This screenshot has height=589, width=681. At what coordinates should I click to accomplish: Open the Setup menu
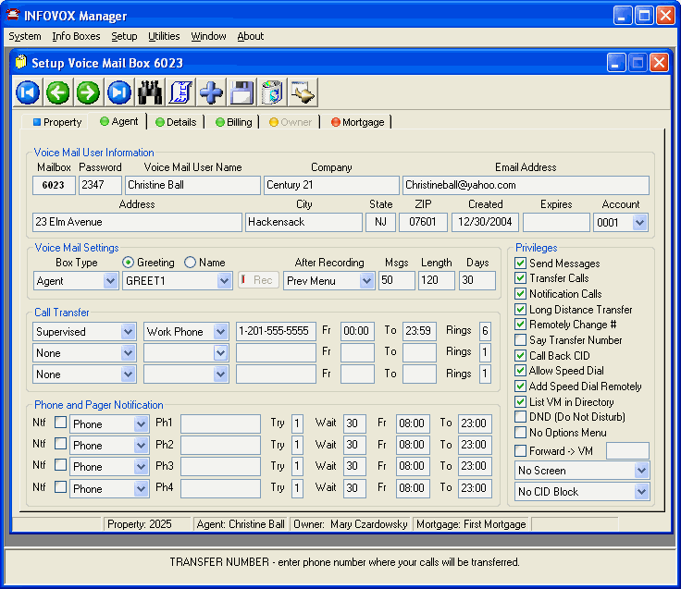click(124, 36)
